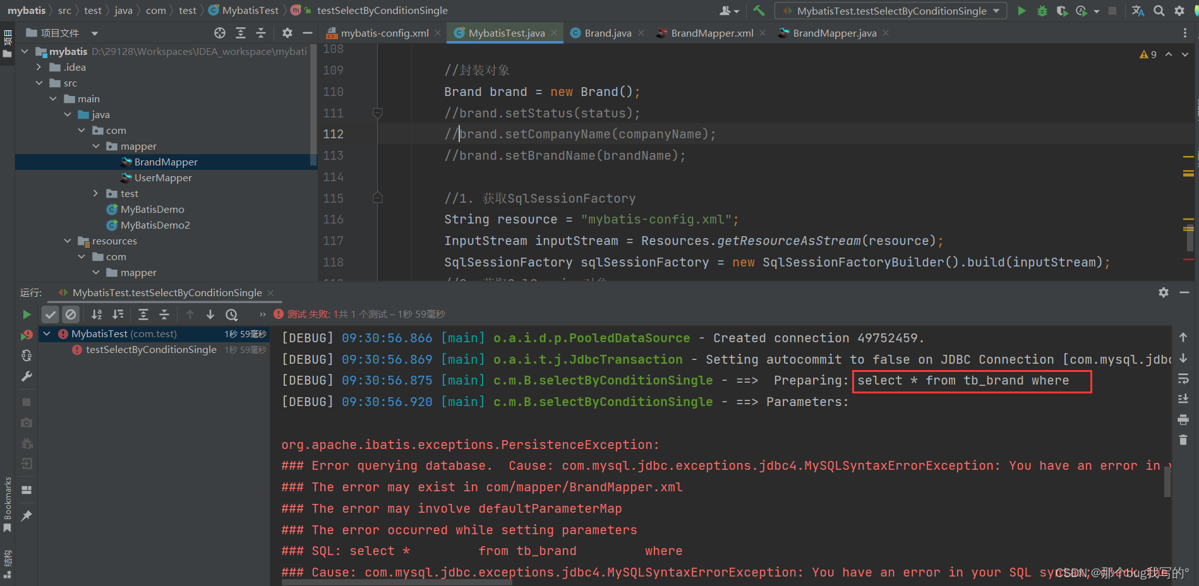Hide the Project tool window
The image size is (1199, 586).
(308, 33)
